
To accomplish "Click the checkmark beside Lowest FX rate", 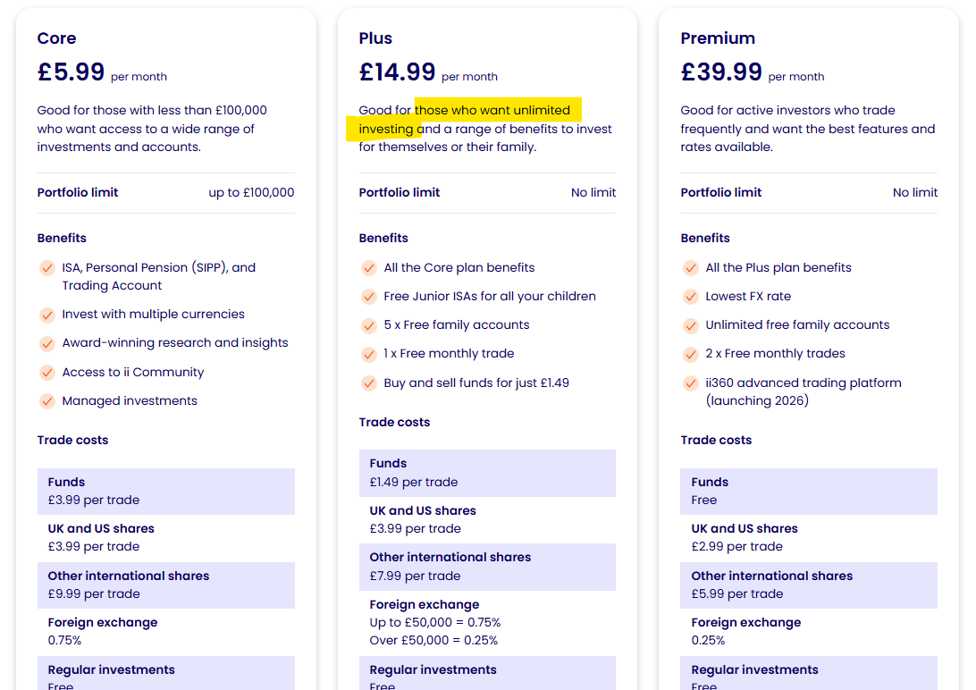I will click(x=691, y=297).
